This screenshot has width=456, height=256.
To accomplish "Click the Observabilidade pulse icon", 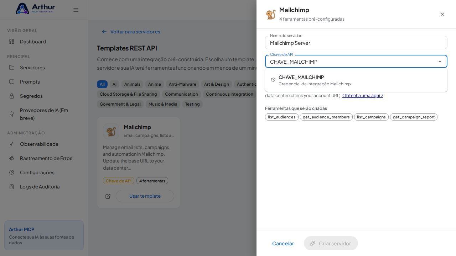I will coord(12,144).
